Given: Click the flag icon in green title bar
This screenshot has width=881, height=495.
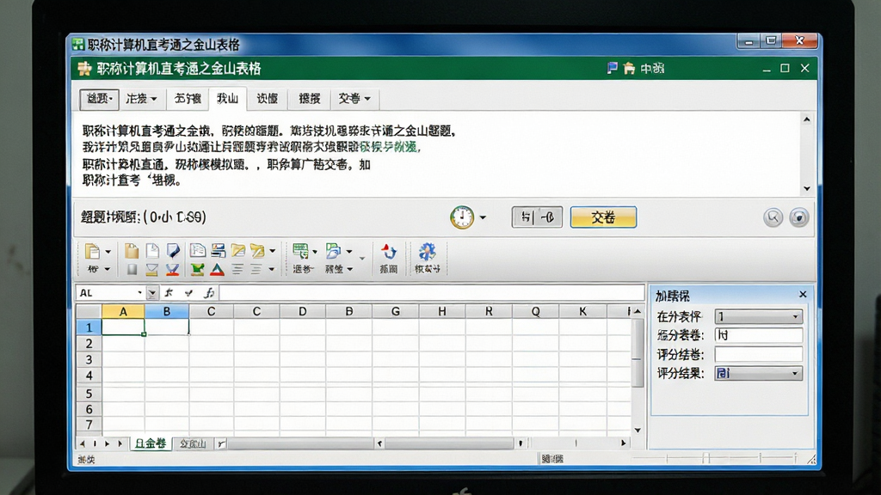Looking at the screenshot, I should [x=613, y=69].
